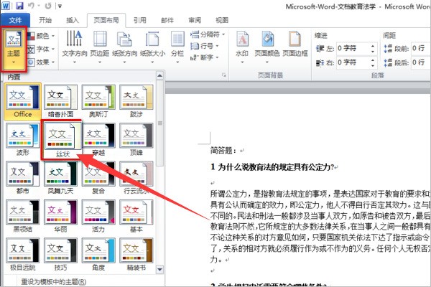The height and width of the screenshot is (287, 431).
Task: Open the 页面颜色 page color tool
Action: (x=266, y=42)
